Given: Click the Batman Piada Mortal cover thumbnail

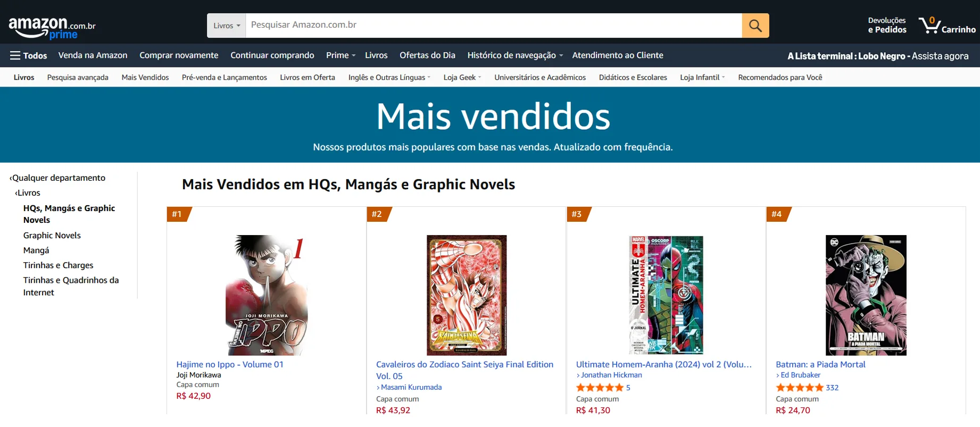Looking at the screenshot, I should [866, 295].
